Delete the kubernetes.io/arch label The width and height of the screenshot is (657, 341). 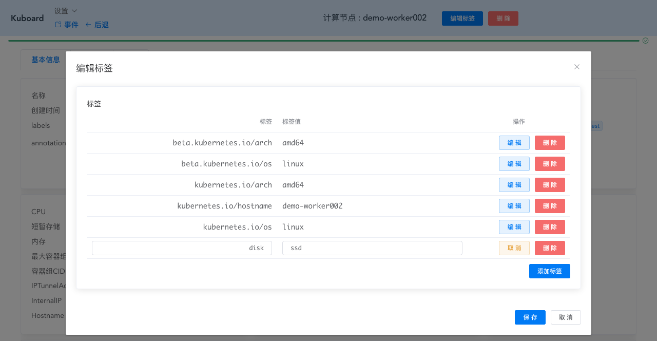coord(550,184)
